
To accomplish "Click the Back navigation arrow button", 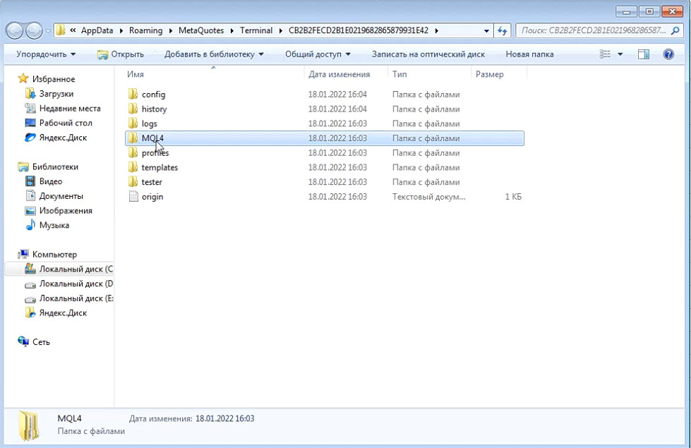I will (x=15, y=31).
